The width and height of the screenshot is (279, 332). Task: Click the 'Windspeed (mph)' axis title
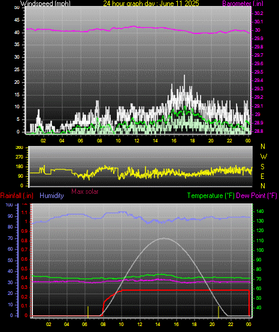[x=46, y=4]
